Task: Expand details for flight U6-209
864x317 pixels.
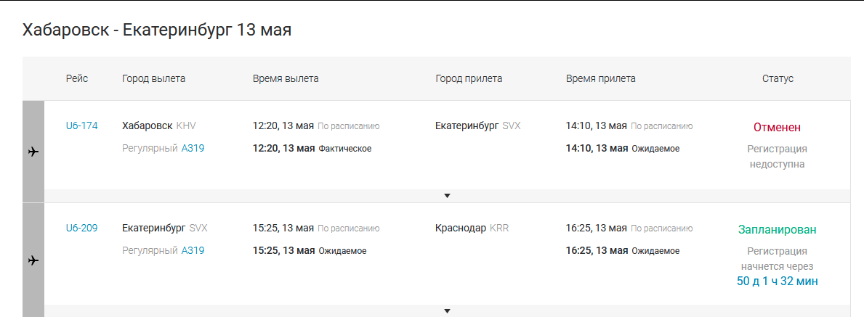Action: 447,311
